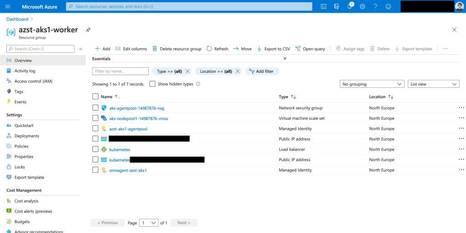Remove the Location == (all) filter
This screenshot has width=466, height=233.
pyautogui.click(x=238, y=71)
